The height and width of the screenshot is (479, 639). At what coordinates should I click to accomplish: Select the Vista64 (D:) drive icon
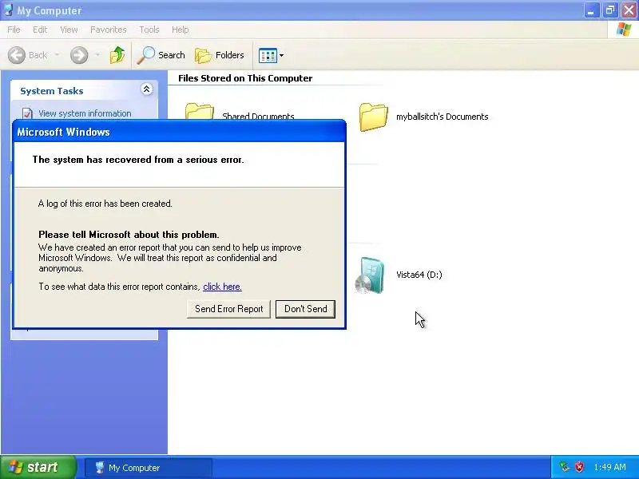pyautogui.click(x=370, y=275)
